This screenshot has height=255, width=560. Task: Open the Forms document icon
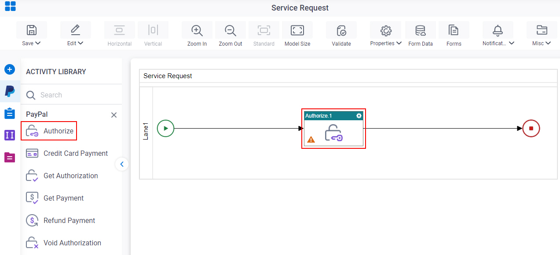click(454, 30)
